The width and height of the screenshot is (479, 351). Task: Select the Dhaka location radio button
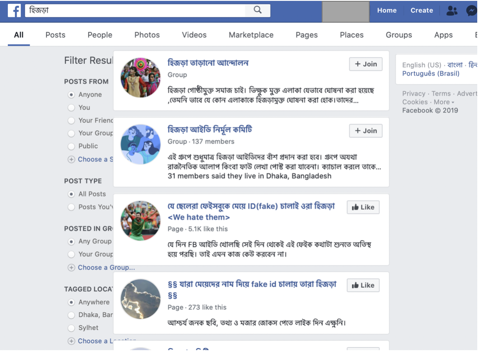71,315
